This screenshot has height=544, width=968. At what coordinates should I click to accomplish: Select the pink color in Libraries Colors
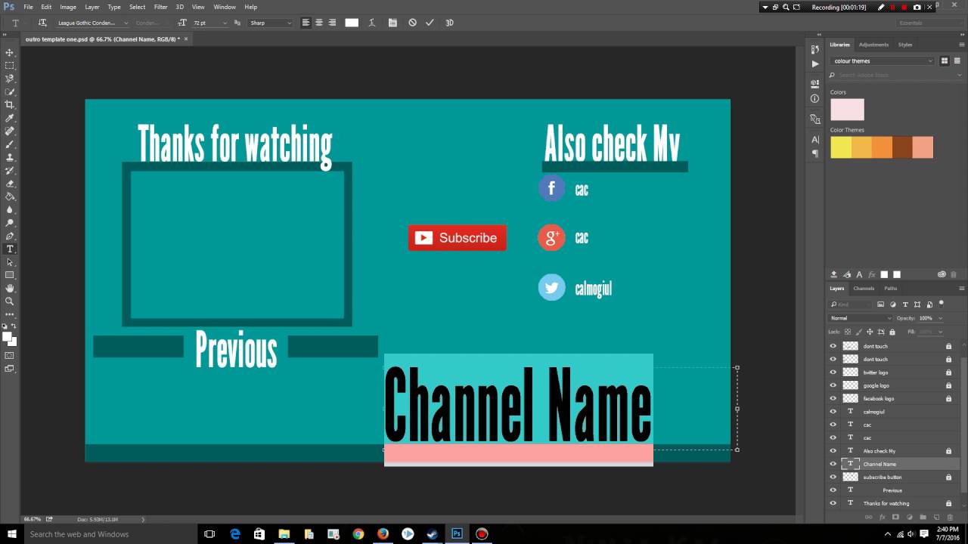click(x=847, y=110)
